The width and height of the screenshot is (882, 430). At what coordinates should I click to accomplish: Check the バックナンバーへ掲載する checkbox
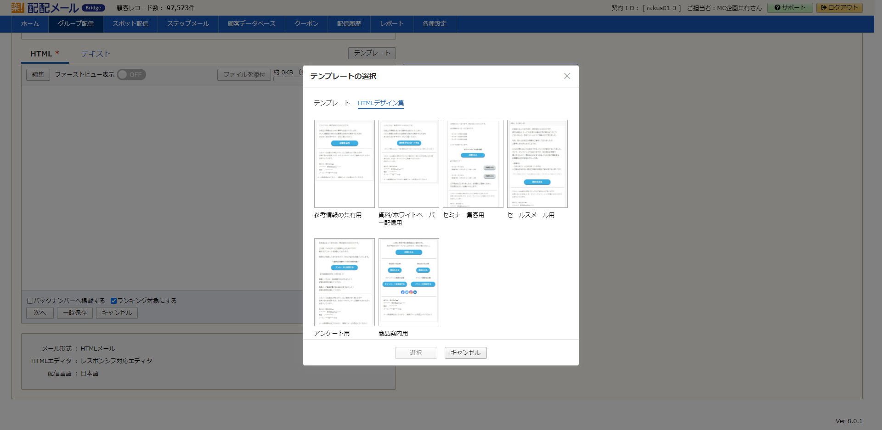tap(30, 301)
